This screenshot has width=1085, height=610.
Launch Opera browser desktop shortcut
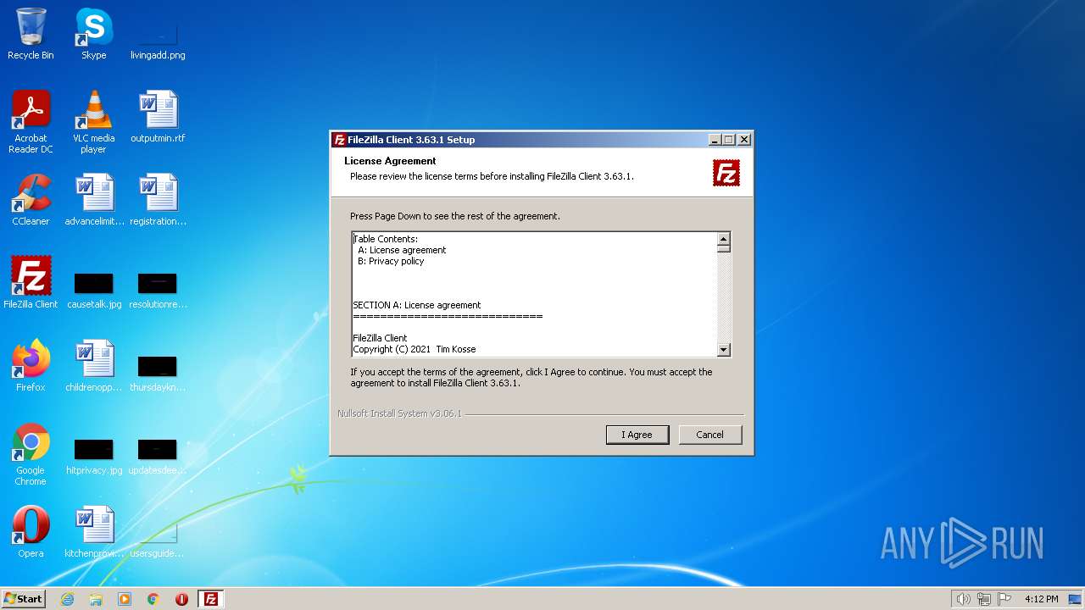(x=31, y=532)
